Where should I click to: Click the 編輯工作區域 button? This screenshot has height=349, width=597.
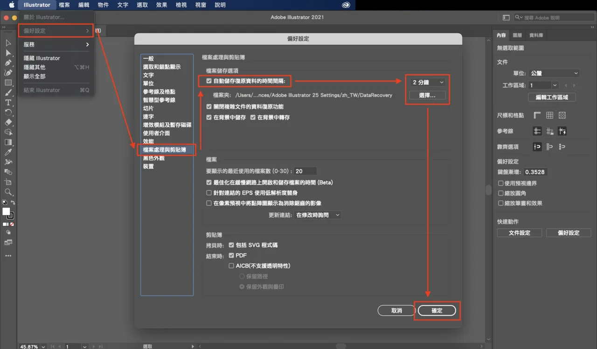pyautogui.click(x=552, y=98)
